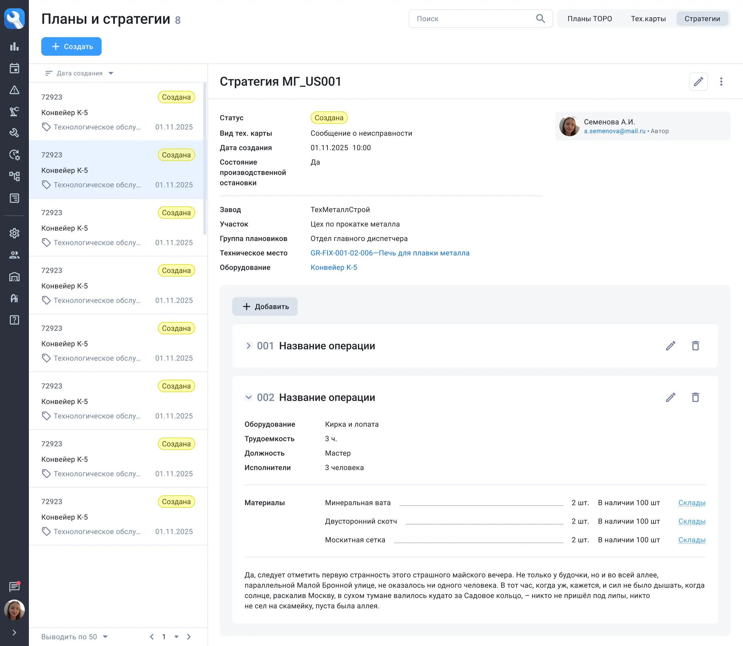Viewport: 743px width, 646px height.
Task: Open the users group sidebar icon
Action: [x=14, y=255]
